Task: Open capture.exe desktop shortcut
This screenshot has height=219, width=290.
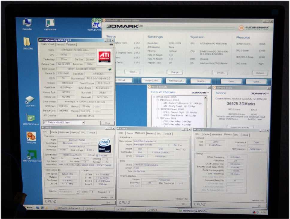Action: click(x=50, y=24)
